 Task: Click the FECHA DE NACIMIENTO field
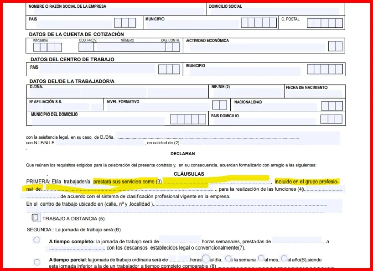point(314,94)
